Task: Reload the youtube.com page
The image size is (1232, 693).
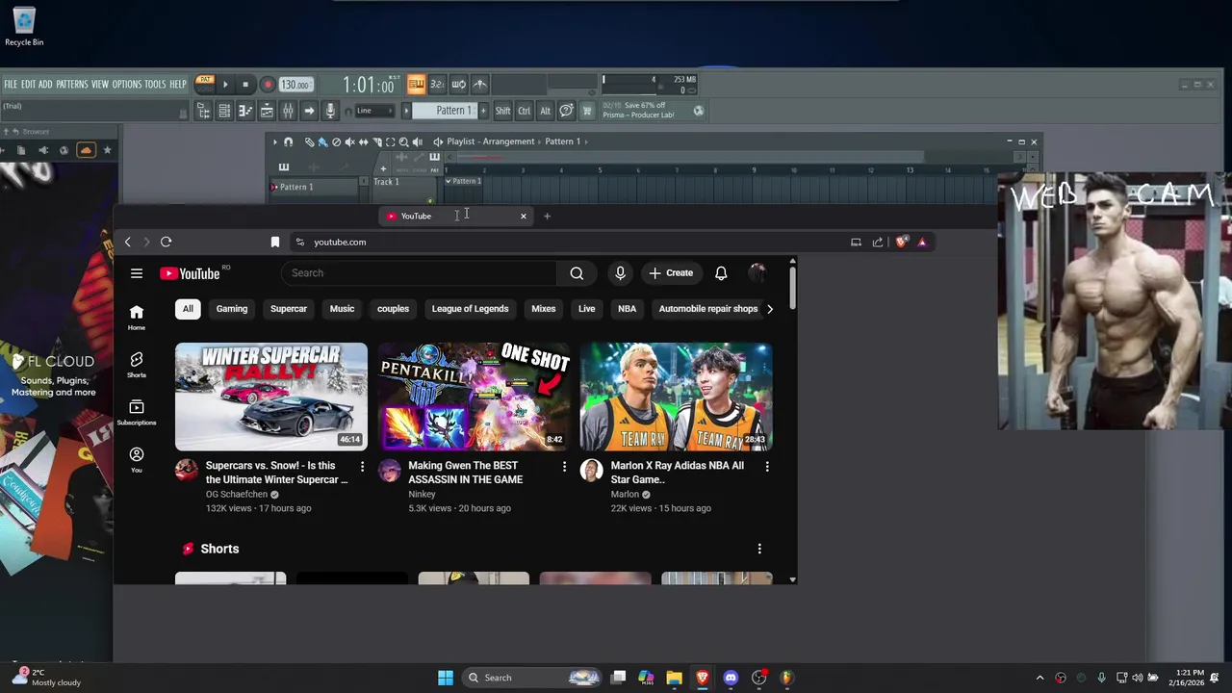Action: [x=166, y=242]
